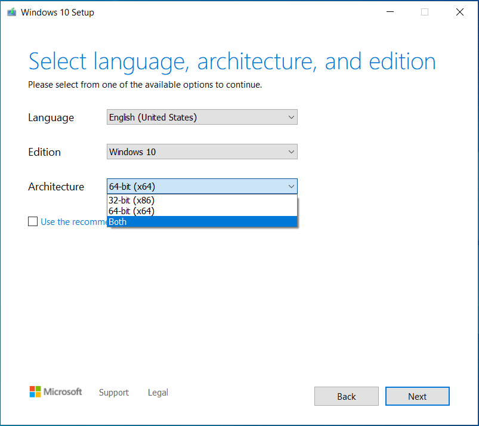Click the Microsoft logo
This screenshot has width=479, height=426.
click(x=55, y=392)
